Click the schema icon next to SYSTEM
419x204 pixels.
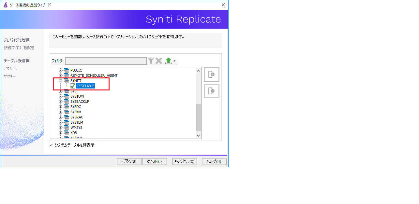pos(67,122)
